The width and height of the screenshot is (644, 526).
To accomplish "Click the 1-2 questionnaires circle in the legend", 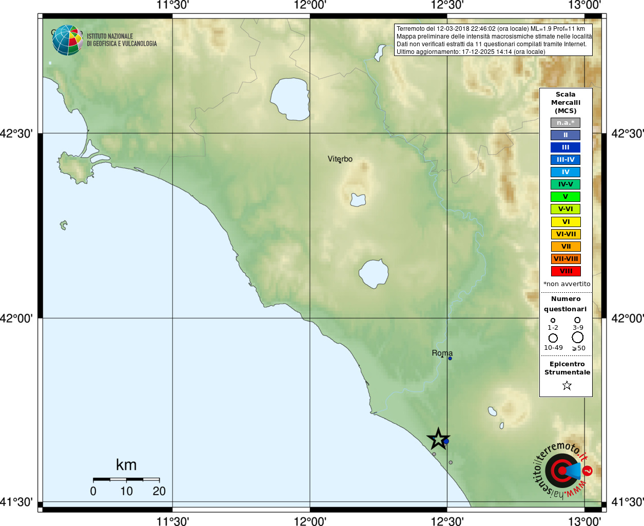I will (553, 320).
